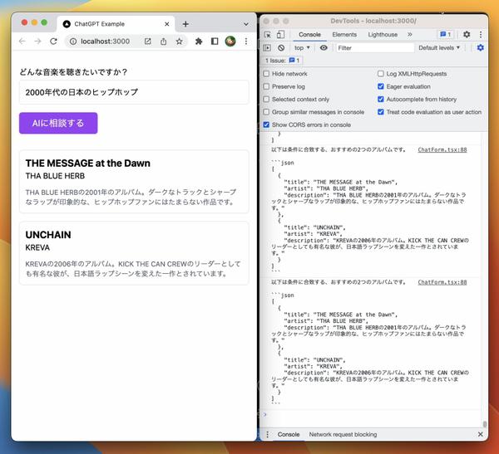Click the UNCHAIN album title
499x454 pixels.
pyautogui.click(x=48, y=235)
